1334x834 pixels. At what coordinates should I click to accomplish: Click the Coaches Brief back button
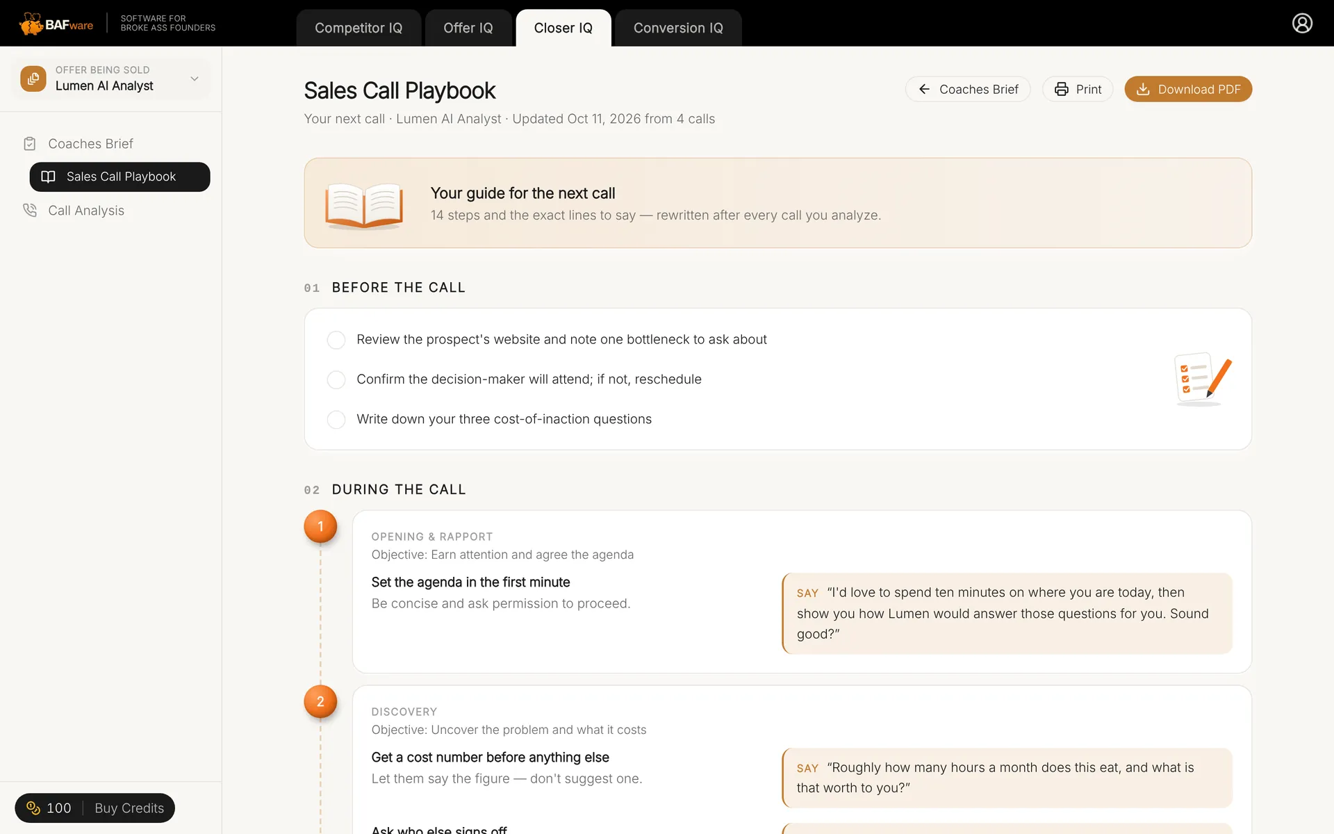(x=968, y=89)
